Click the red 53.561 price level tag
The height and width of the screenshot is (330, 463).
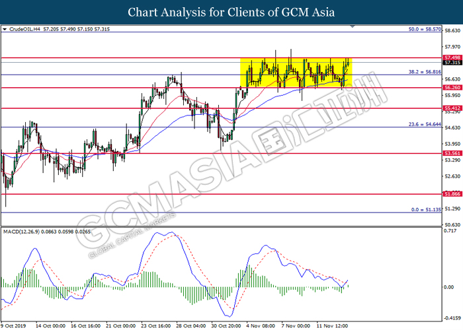[452, 153]
